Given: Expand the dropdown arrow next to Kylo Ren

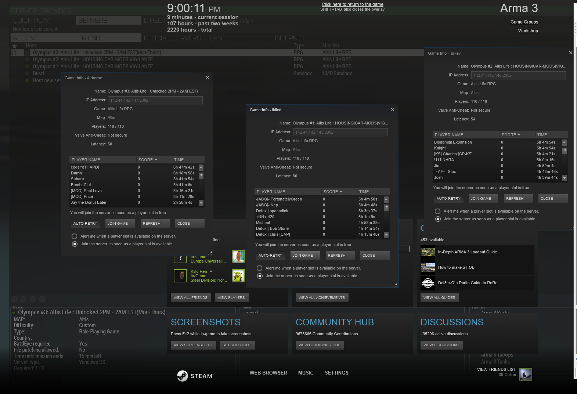Looking at the screenshot, I should 211,271.
